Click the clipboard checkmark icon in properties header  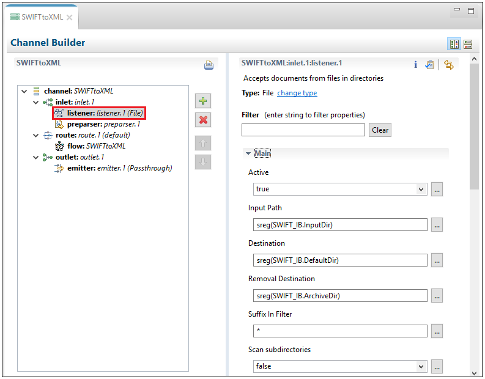[x=429, y=65]
